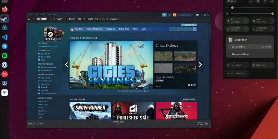Viewport: 278px width, 139px height.
Task: Click the Bluetooth icon in the Bluetooth submenu header
Action: click(230, 40)
